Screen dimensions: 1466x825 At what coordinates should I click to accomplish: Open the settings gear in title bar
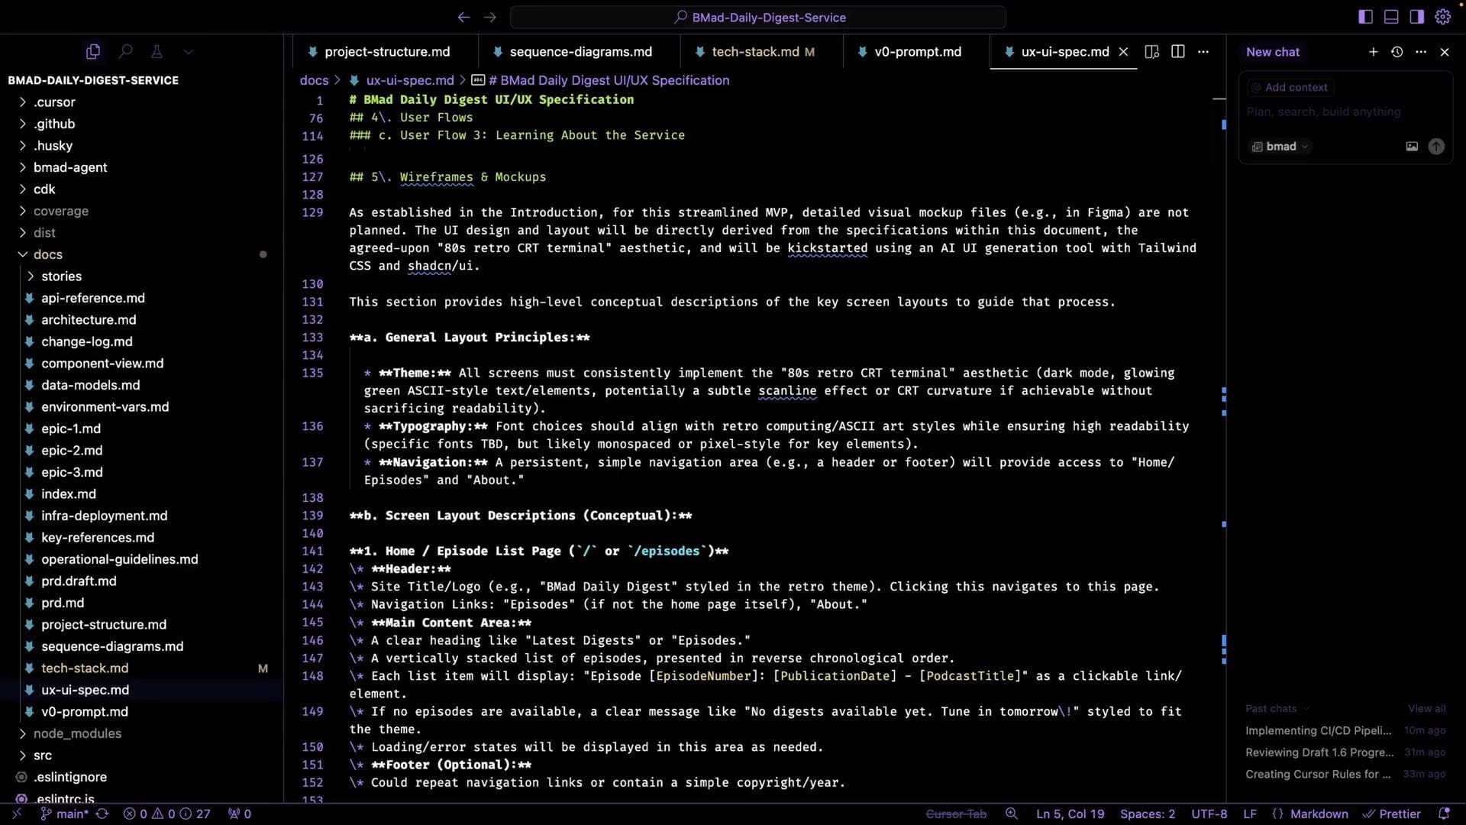(x=1442, y=17)
